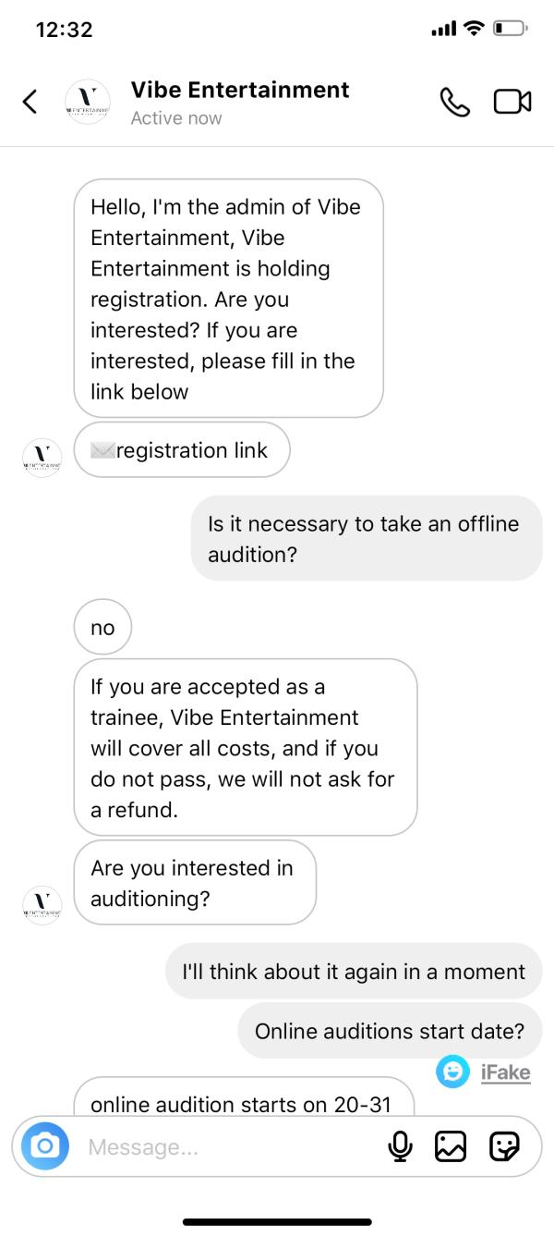The image size is (554, 1237).
Task: Open Vibe Entertainment profile picture in header
Action: point(88,102)
